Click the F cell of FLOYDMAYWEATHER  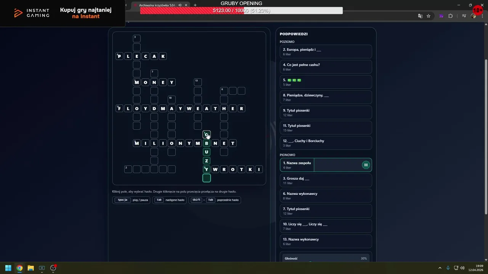[x=119, y=108]
